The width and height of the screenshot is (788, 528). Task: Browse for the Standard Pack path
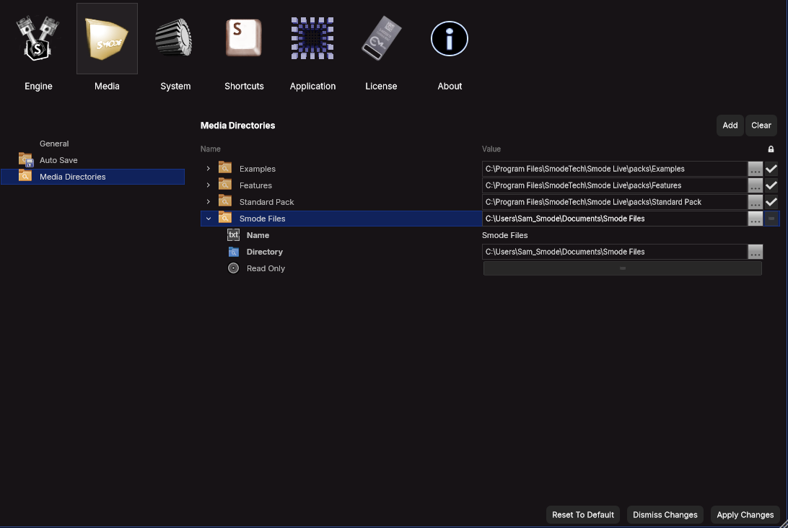coord(755,202)
